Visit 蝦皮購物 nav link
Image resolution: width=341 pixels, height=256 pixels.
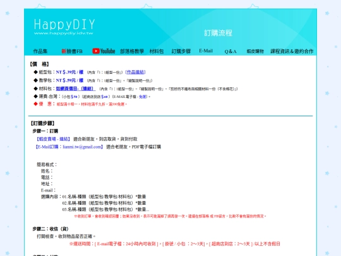click(x=255, y=51)
